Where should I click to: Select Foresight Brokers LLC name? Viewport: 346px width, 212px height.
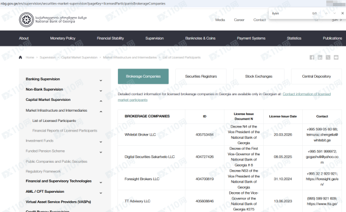click(x=142, y=179)
